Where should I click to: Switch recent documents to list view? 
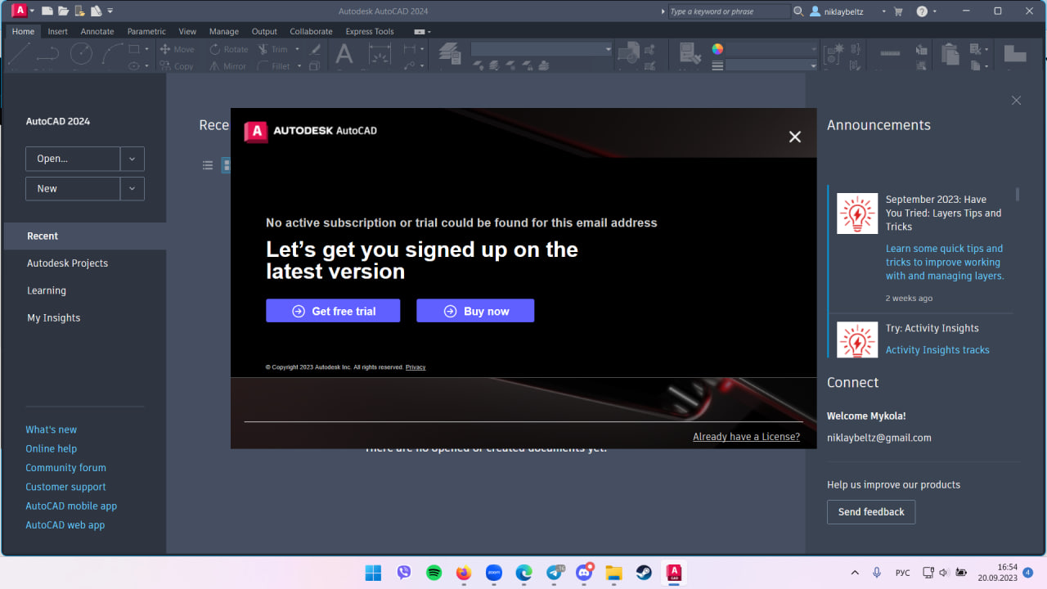[208, 165]
